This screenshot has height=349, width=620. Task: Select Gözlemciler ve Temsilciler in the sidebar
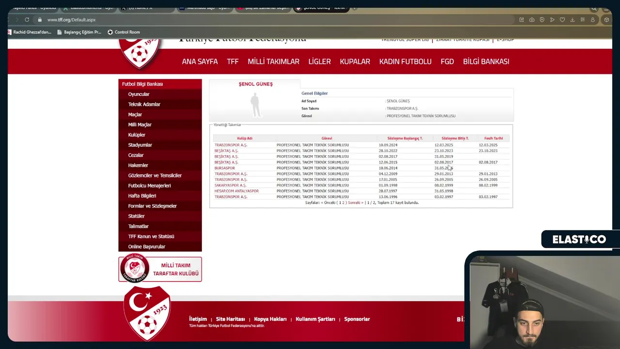tap(160, 175)
